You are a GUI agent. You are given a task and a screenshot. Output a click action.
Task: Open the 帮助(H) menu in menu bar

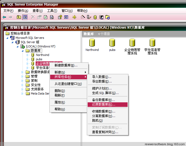[x=82, y=11]
